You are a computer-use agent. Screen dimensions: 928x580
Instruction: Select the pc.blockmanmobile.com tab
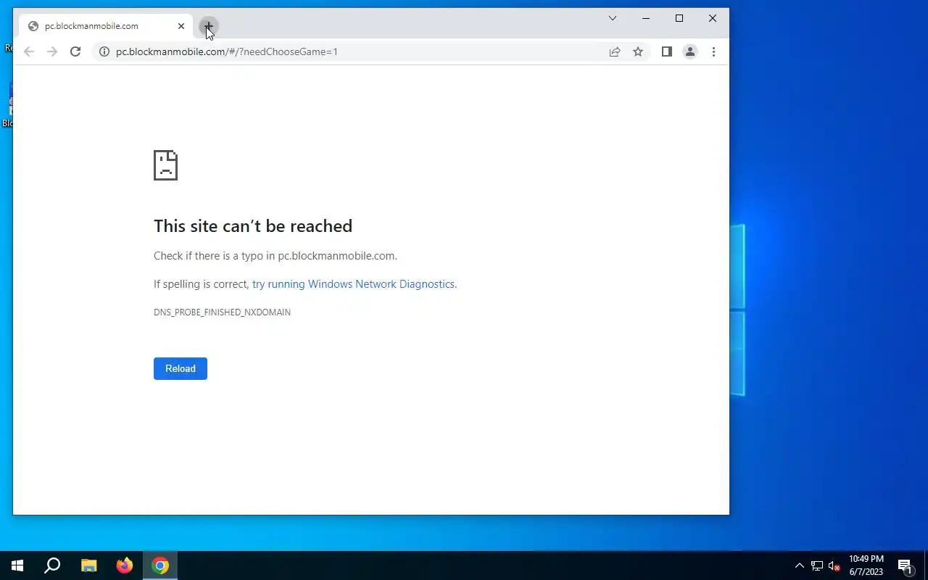pyautogui.click(x=106, y=26)
